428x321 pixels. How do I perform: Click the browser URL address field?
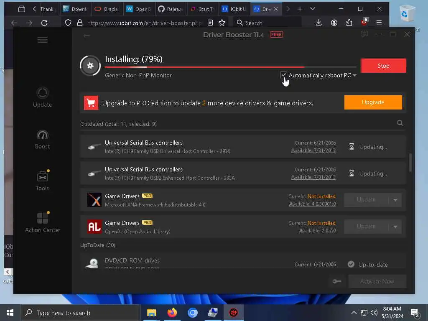coord(144,23)
